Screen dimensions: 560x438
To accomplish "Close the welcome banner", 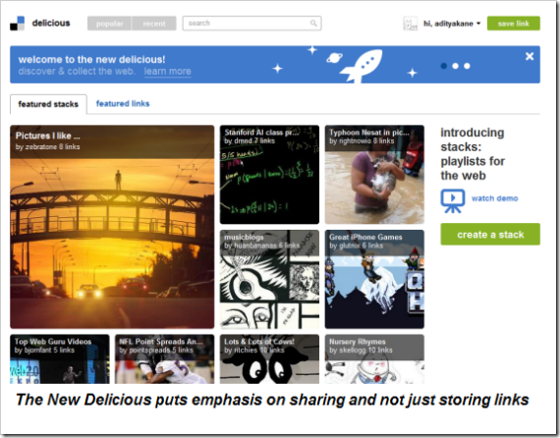I will pyautogui.click(x=530, y=56).
